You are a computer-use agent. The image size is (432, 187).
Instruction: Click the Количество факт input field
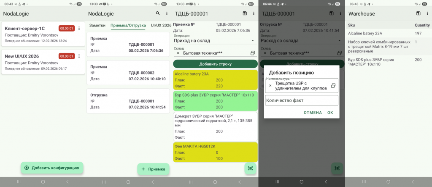pos(301,100)
